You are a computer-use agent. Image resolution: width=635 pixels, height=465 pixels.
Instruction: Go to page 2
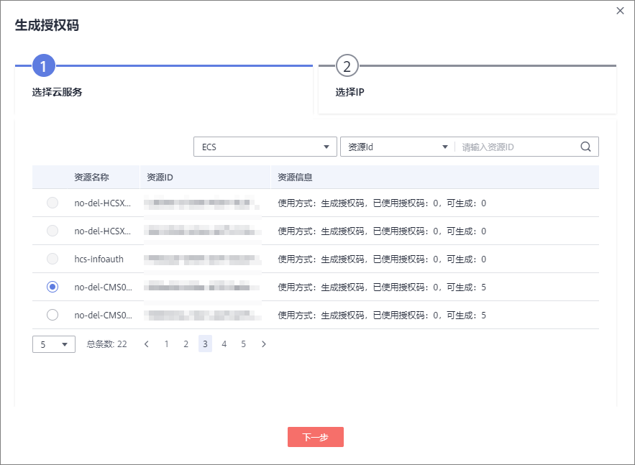tap(186, 344)
